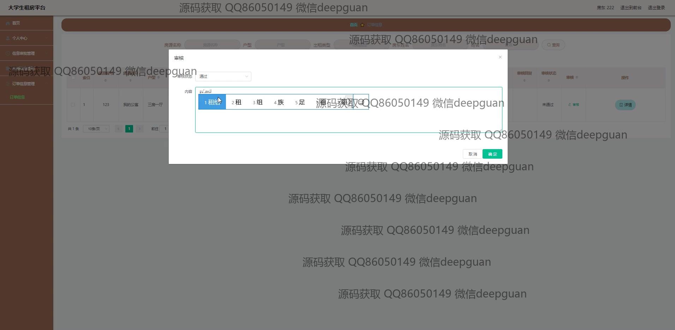Go to the previous page arrow
This screenshot has width=675, height=330.
[119, 129]
